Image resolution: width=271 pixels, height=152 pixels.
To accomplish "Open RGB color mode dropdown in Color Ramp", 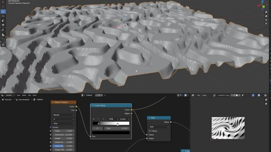I will click(x=113, y=119).
